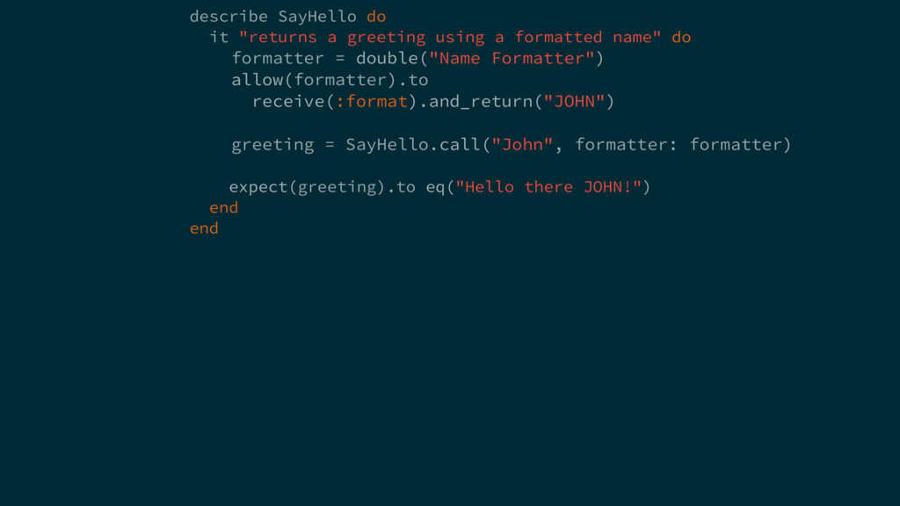The width and height of the screenshot is (900, 506).
Task: Click the "receive" method name
Action: pos(288,102)
